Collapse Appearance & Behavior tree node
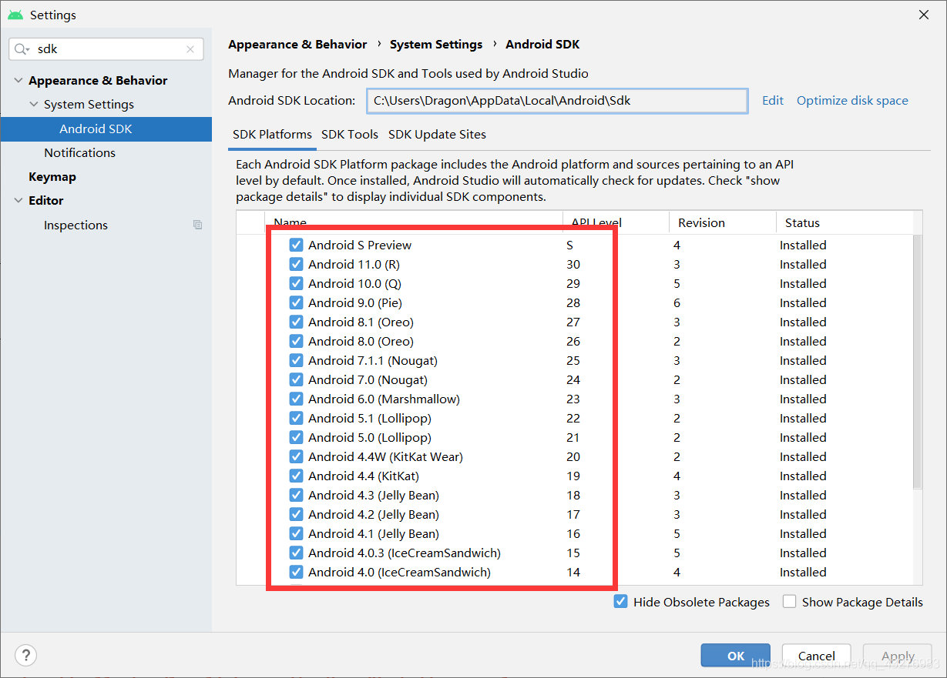The height and width of the screenshot is (678, 947). 18,81
